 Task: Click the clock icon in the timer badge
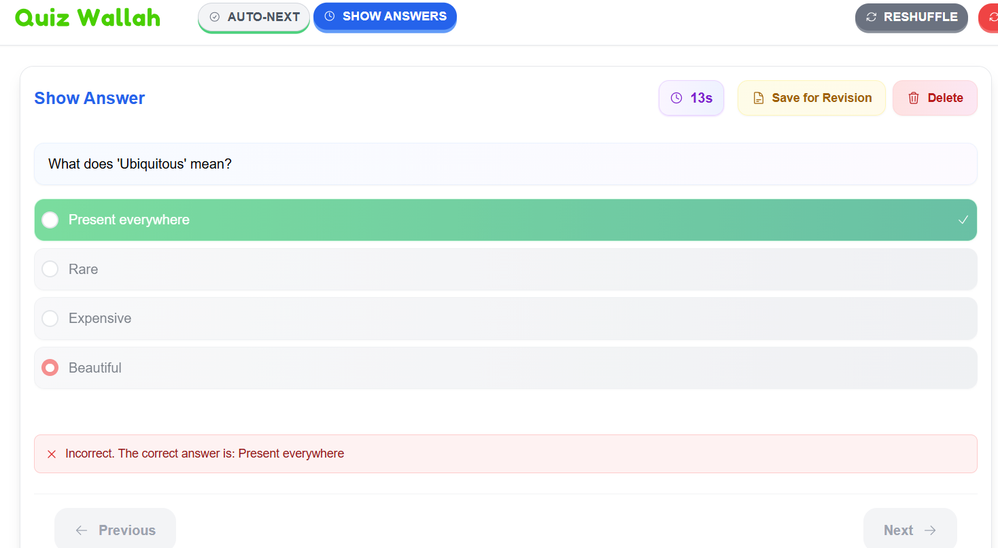tap(676, 98)
